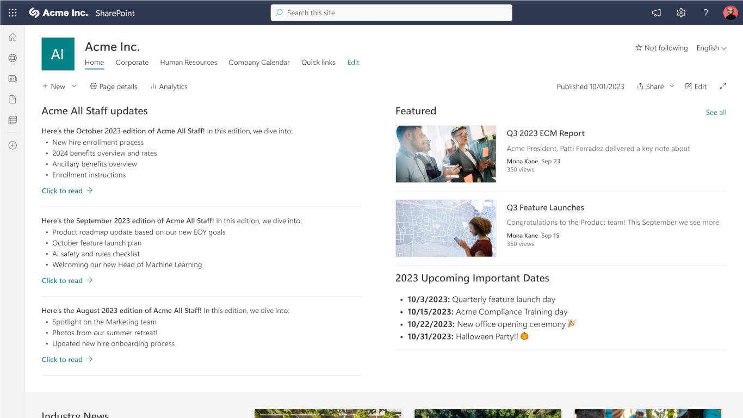Image resolution: width=743 pixels, height=418 pixels.
Task: Click the Acme Inc. site title
Action: (x=113, y=47)
